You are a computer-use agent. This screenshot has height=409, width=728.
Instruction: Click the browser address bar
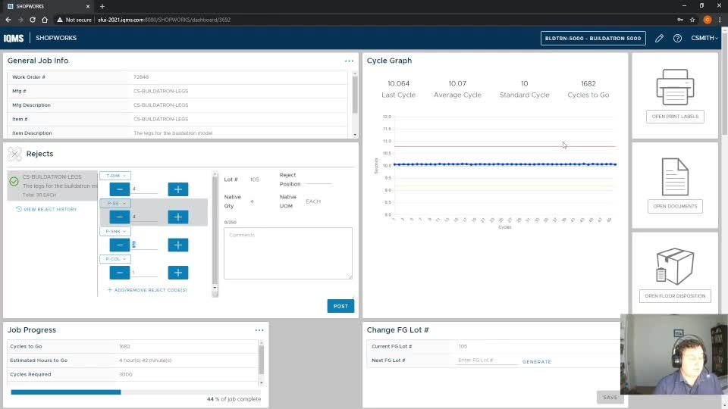pyautogui.click(x=362, y=20)
